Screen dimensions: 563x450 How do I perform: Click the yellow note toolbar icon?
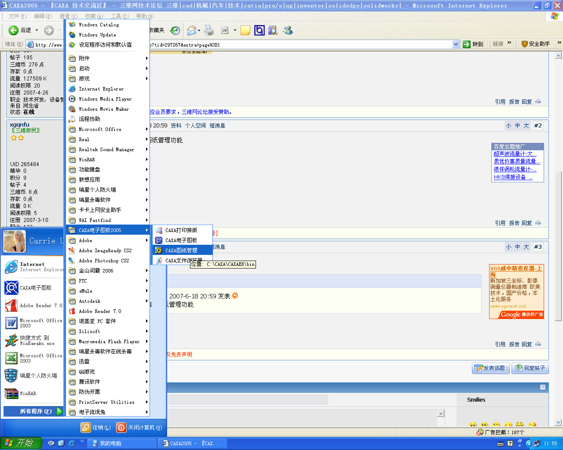[x=245, y=30]
